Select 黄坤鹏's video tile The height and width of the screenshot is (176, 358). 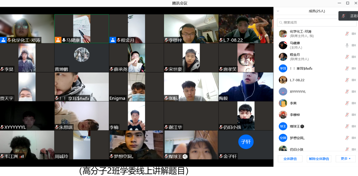click(82, 57)
